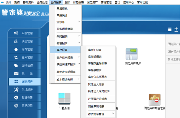Open the 应用中心 menu
The image size is (180, 118).
(128, 2)
